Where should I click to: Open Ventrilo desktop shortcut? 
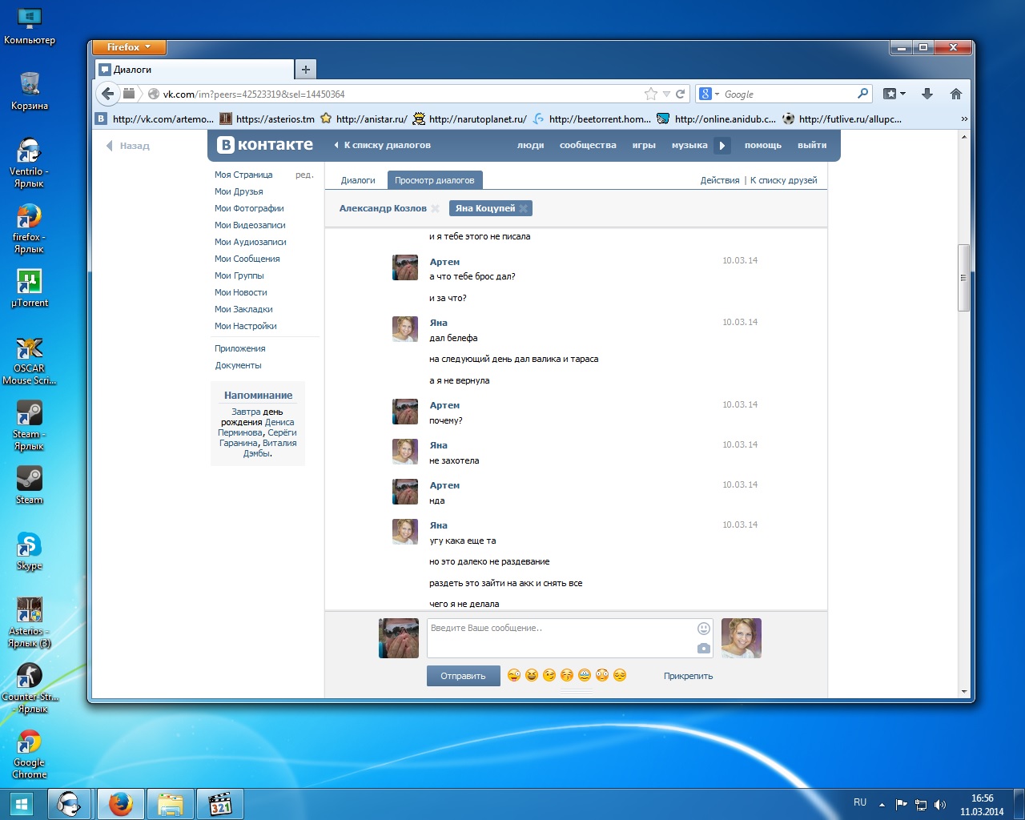click(29, 163)
